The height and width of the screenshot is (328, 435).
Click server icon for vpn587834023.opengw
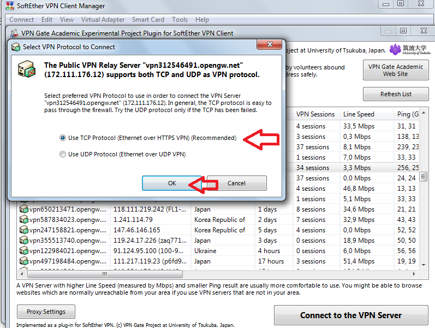click(x=24, y=220)
